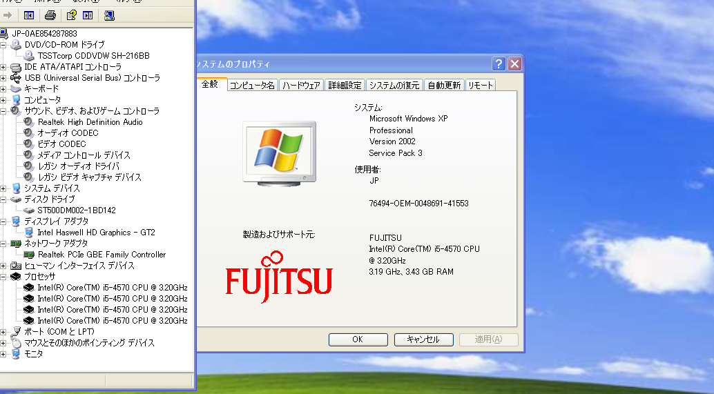Viewport: 714px width, 394px height.
Task: Select the JP-0AE854287883 computer root icon
Action: tap(4, 34)
